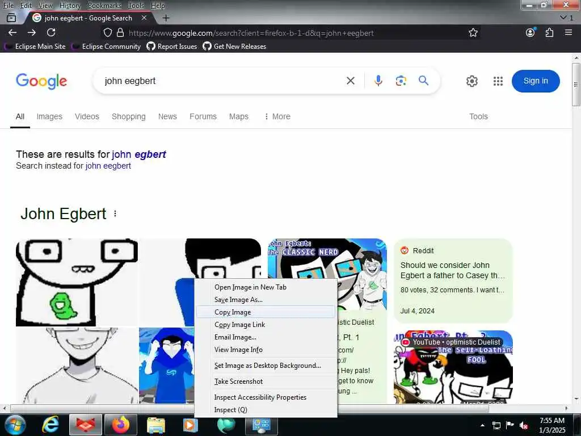This screenshot has height=436, width=581.
Task: Open the Get New Releases bookmark
Action: pyautogui.click(x=234, y=47)
